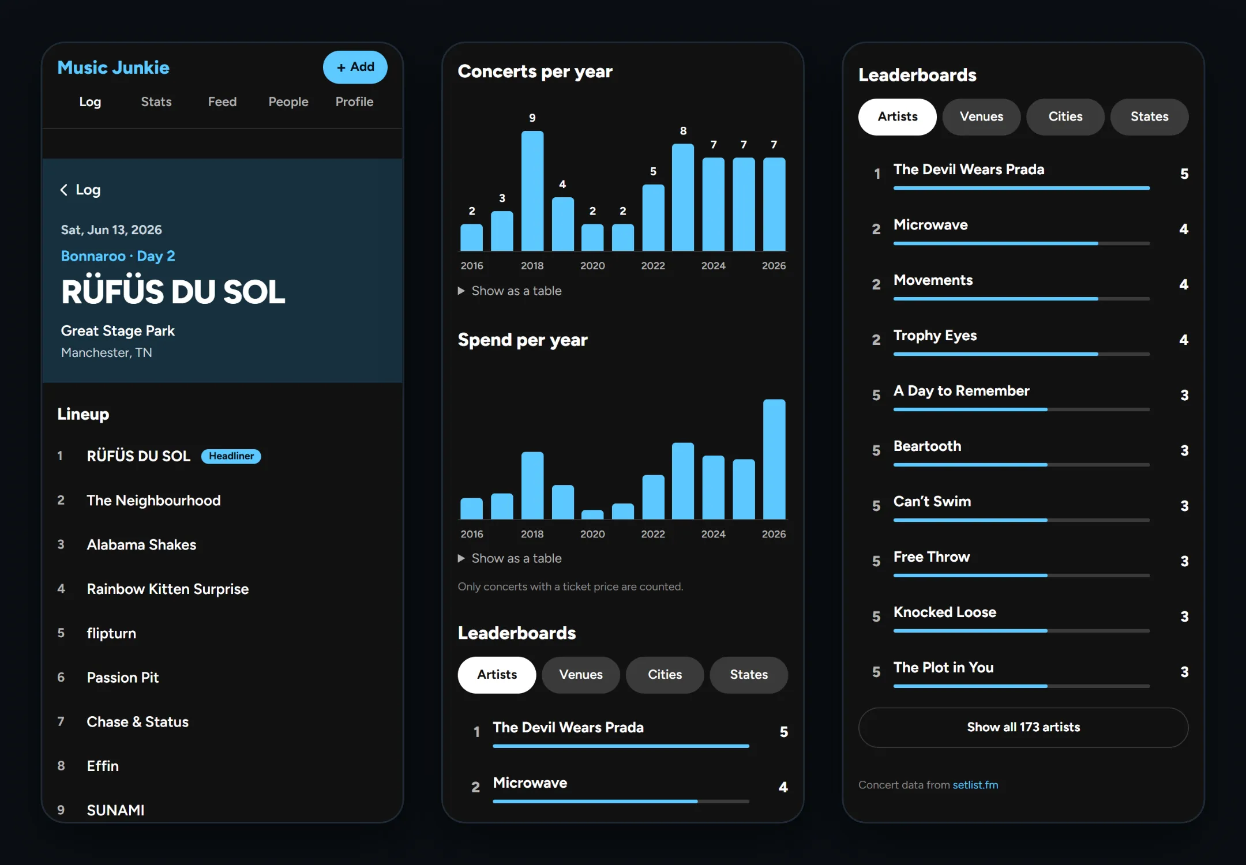Click the 2026 bar in Spend per year
The image size is (1246, 865).
point(774,459)
